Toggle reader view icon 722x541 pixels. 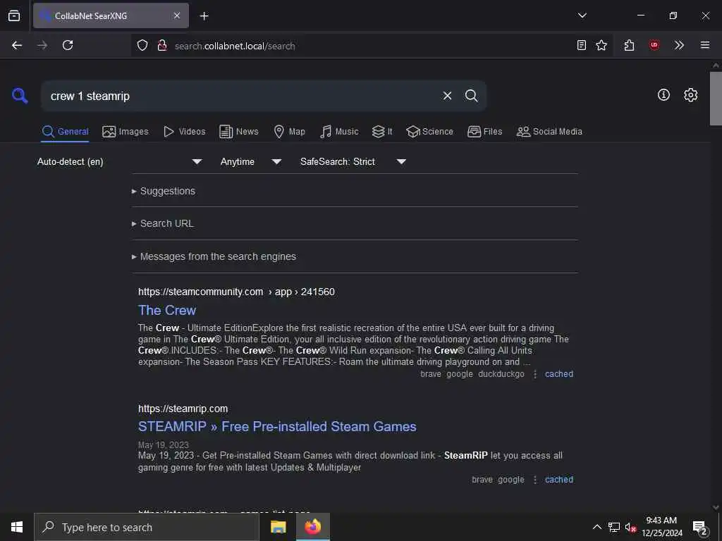point(582,45)
